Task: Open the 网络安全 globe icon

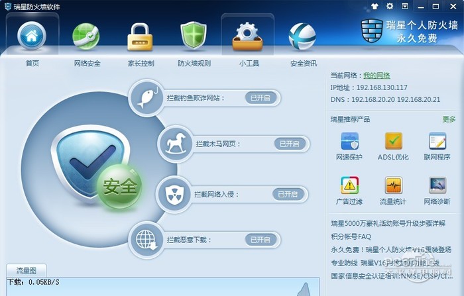Action: pyautogui.click(x=86, y=36)
